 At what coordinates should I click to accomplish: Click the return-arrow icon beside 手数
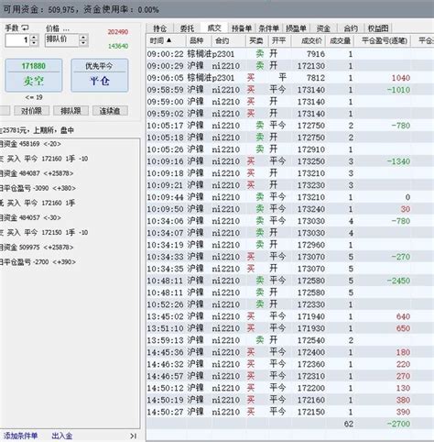coord(26,28)
